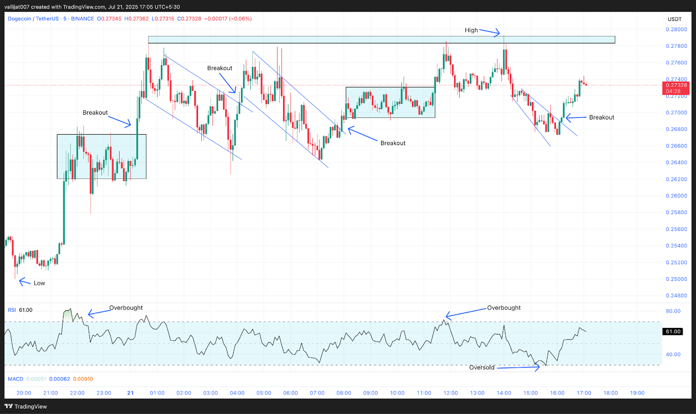Image resolution: width=696 pixels, height=414 pixels.
Task: Click the RSI value 61.00 beside the RSI label
Action: [26, 310]
